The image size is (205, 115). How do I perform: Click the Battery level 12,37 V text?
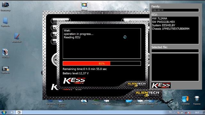76,73
